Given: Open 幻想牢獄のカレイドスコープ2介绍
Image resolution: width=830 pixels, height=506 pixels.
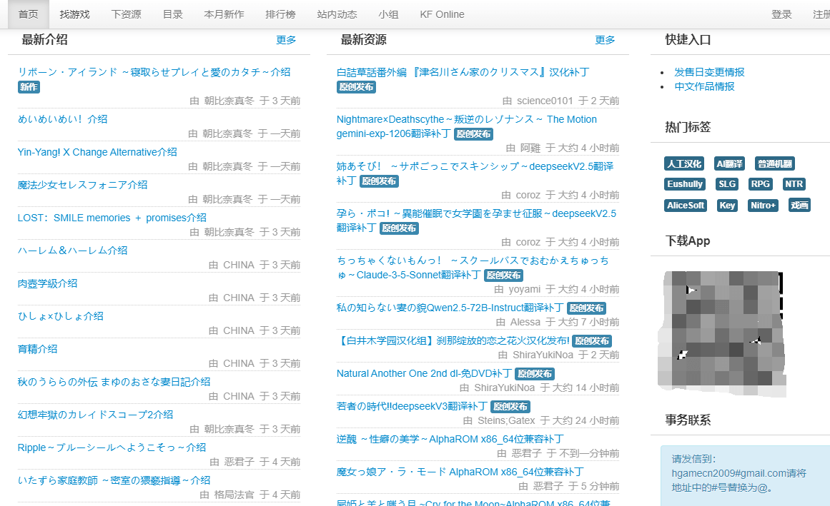Looking at the screenshot, I should click(x=95, y=415).
